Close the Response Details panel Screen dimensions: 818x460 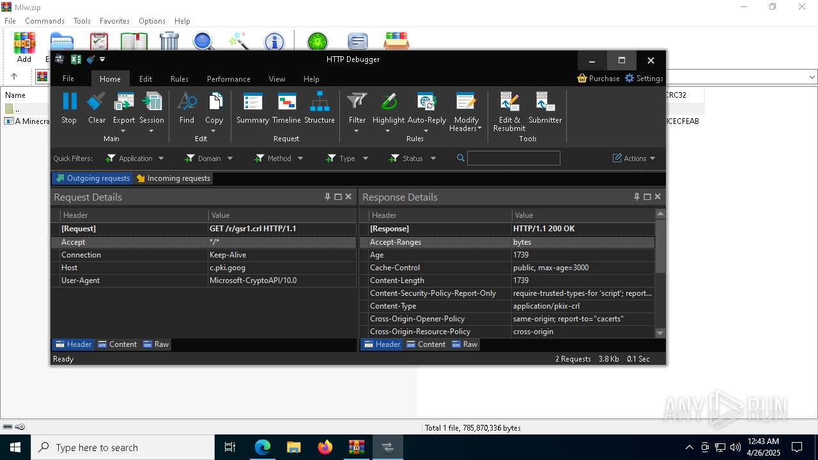click(658, 197)
